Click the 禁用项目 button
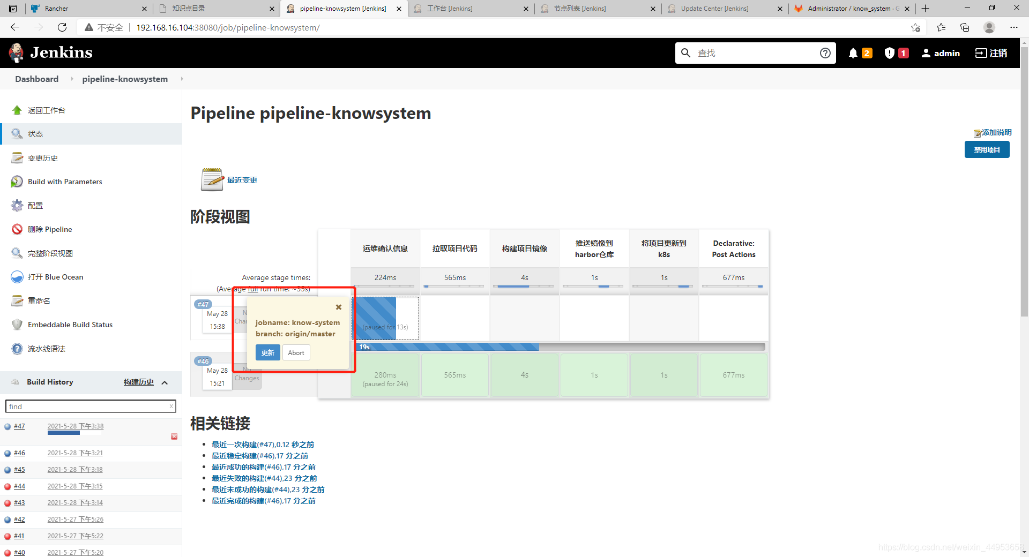Viewport: 1029px width, 557px height. pyautogui.click(x=987, y=149)
